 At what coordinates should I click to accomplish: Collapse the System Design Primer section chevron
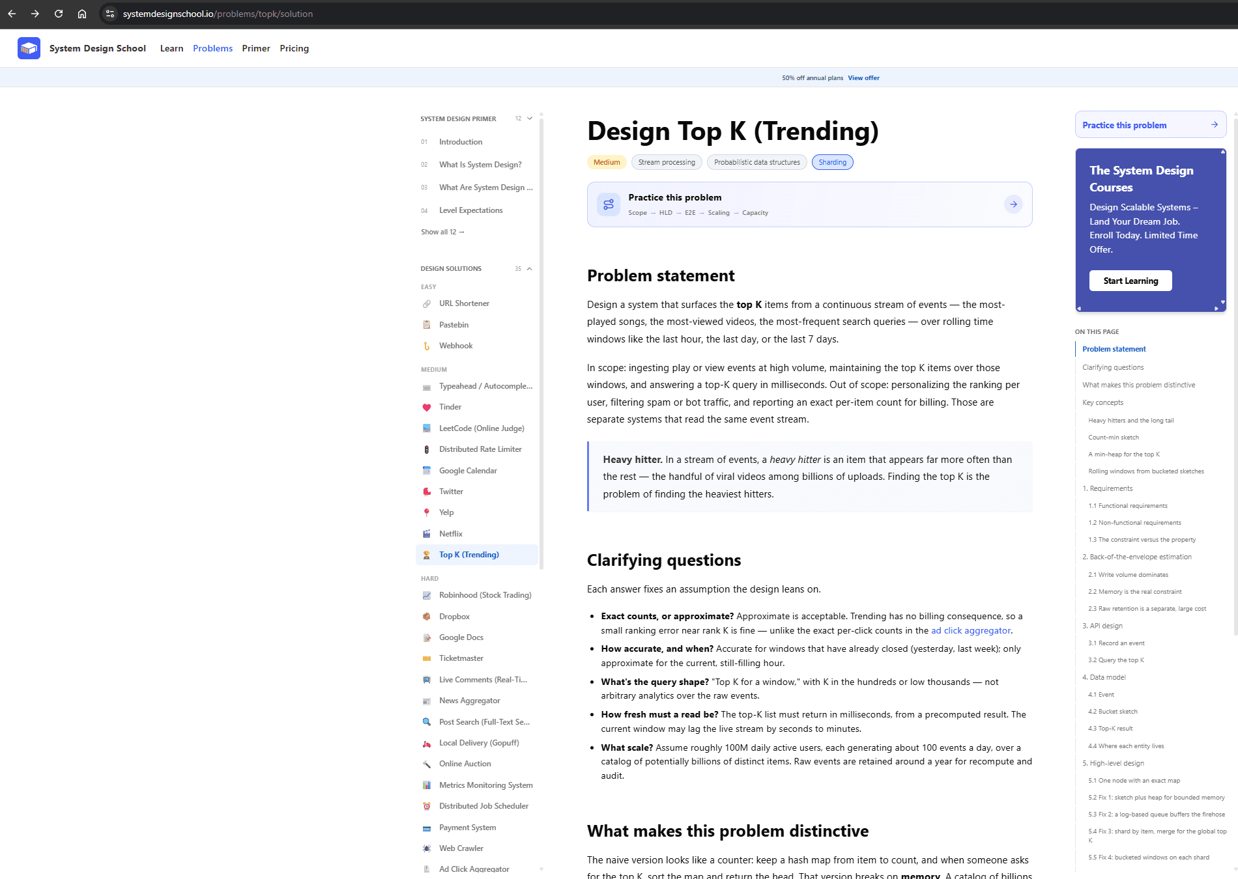530,119
